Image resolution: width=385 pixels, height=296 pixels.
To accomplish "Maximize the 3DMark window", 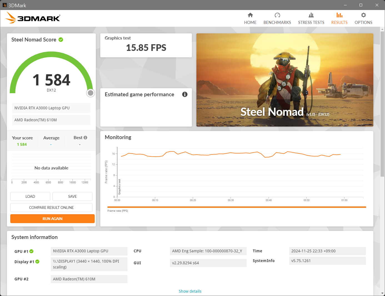I will pyautogui.click(x=361, y=5).
